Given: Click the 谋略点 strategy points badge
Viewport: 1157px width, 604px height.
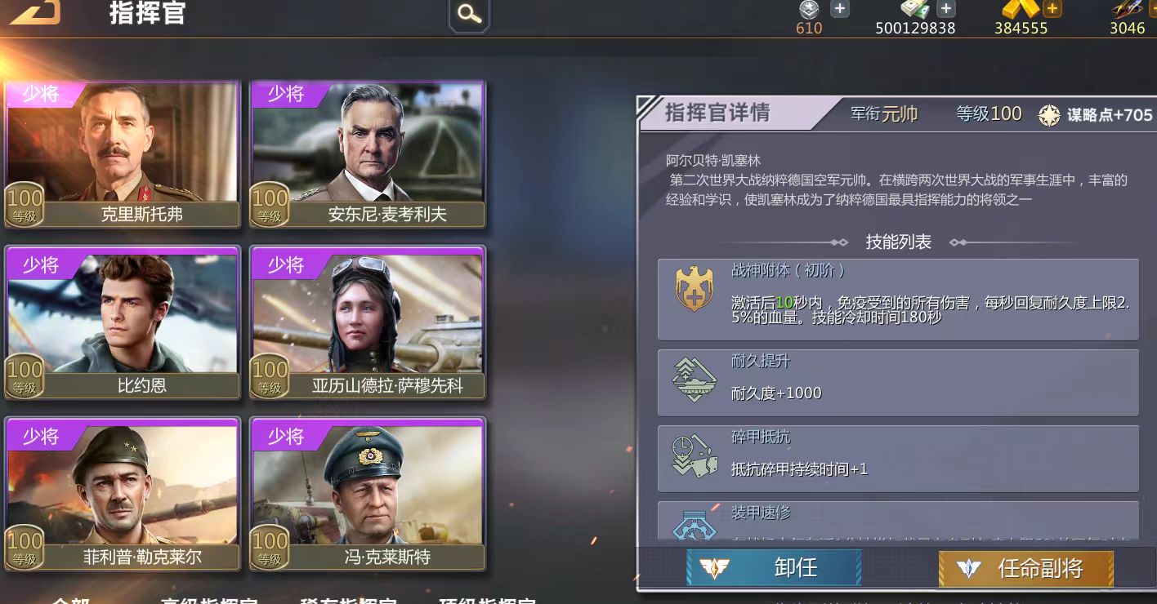Looking at the screenshot, I should click(1095, 115).
